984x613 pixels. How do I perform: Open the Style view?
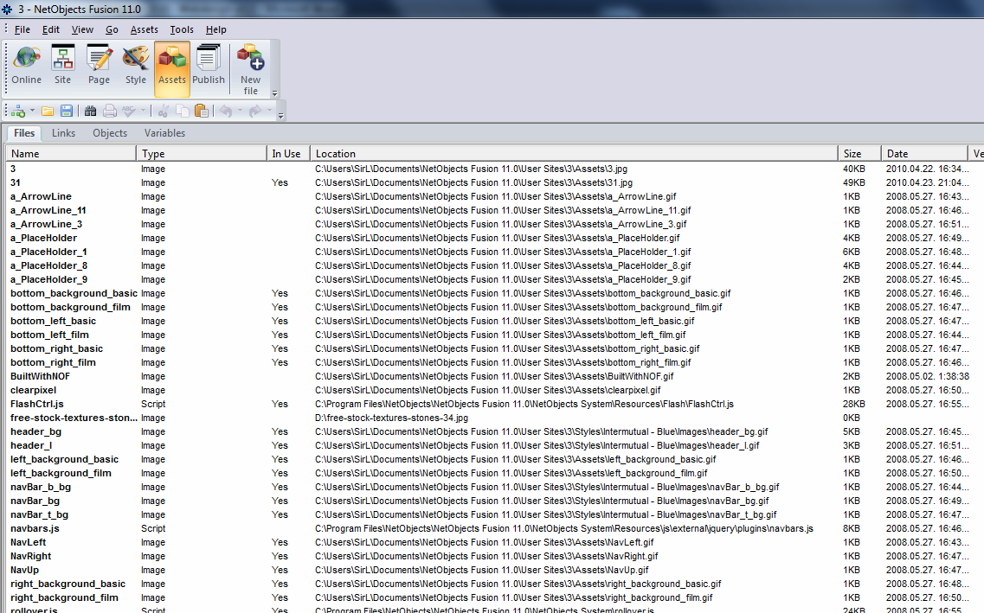coord(136,66)
